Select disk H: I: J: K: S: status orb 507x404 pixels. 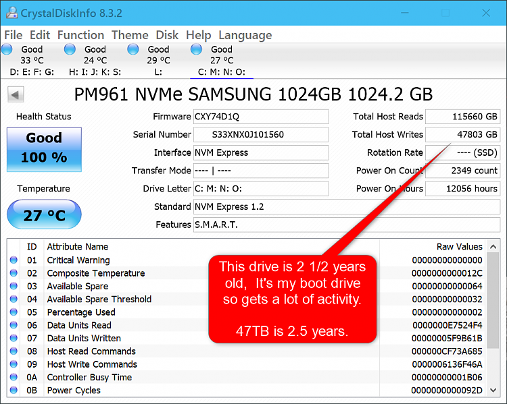tap(70, 49)
